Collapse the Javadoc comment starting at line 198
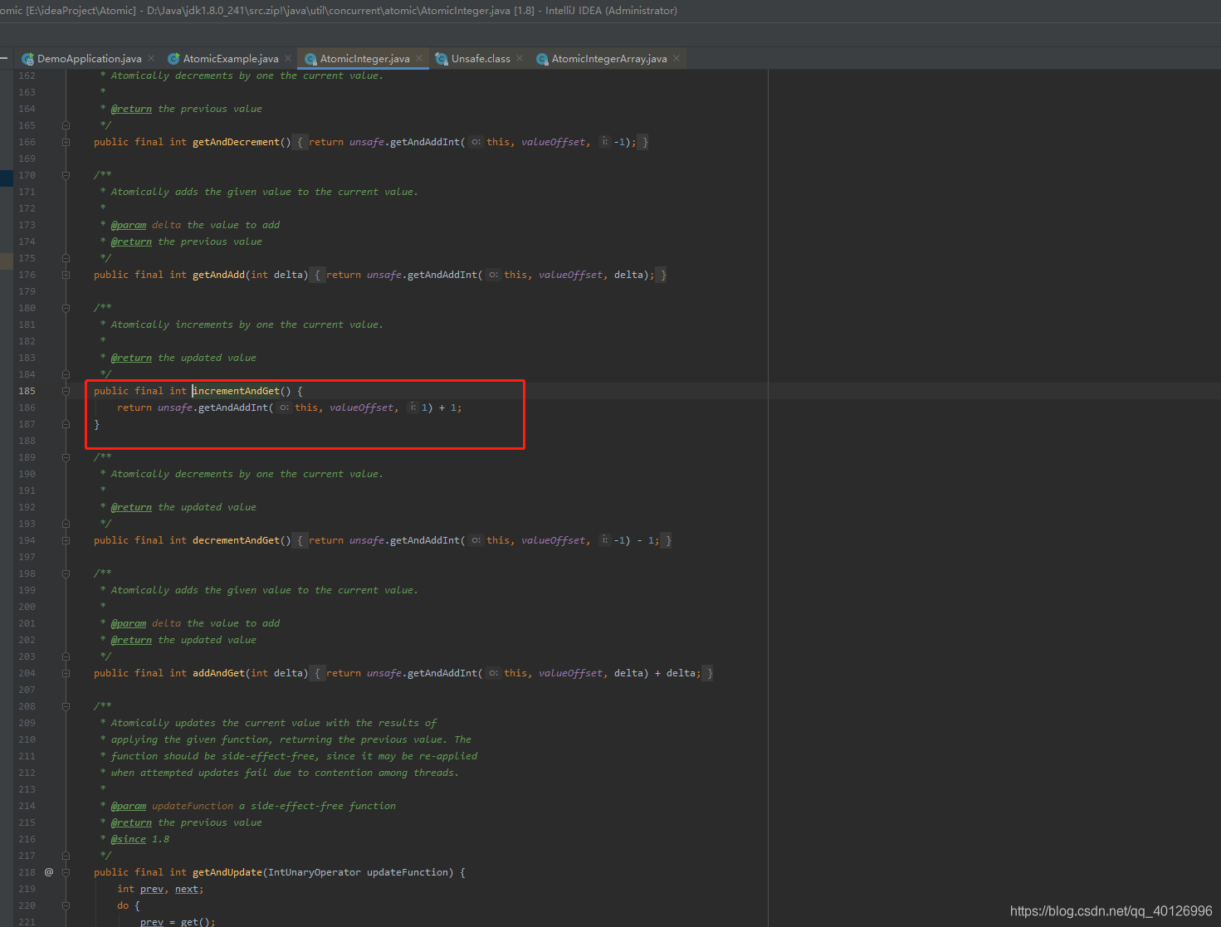Screen dimensions: 1221x927 click(66, 573)
